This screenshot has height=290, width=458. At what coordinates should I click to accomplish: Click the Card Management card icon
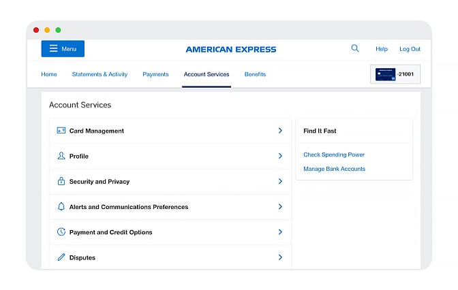pyautogui.click(x=61, y=131)
